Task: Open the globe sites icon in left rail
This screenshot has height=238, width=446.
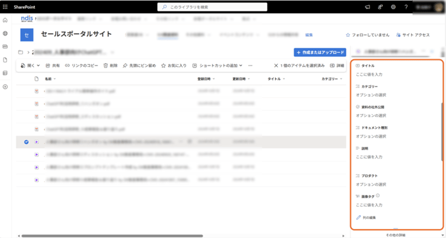Action: pyautogui.click(x=5, y=34)
